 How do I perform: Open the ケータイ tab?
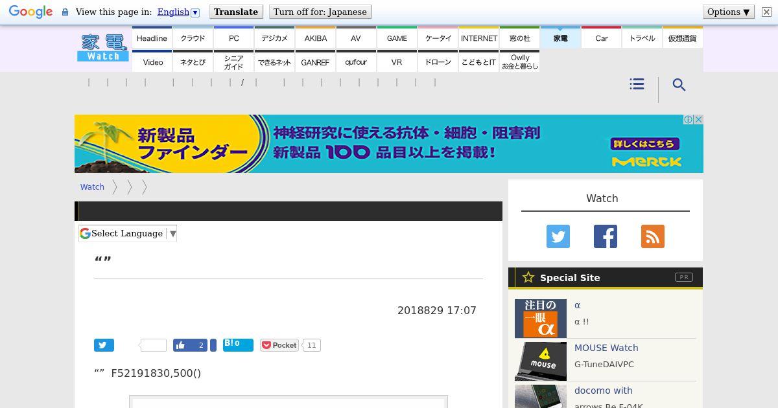pyautogui.click(x=438, y=38)
